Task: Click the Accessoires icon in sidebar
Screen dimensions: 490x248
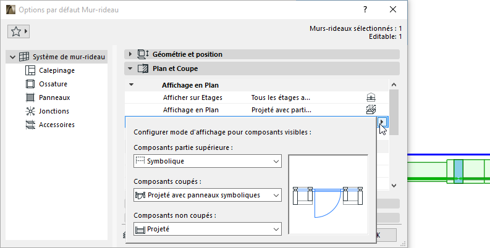Action: pyautogui.click(x=30, y=125)
